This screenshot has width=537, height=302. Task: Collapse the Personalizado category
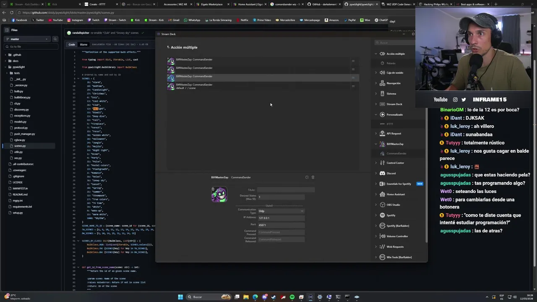pos(376,115)
